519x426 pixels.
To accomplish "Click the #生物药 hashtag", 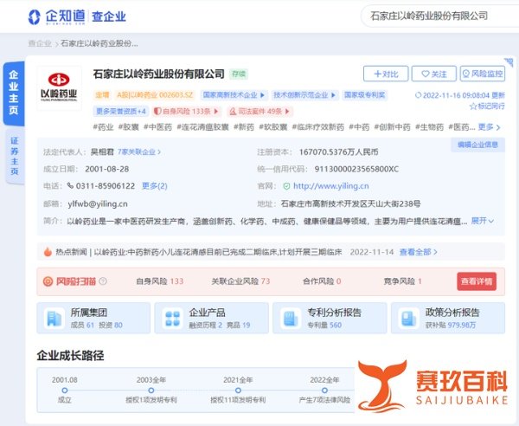I will (x=429, y=127).
